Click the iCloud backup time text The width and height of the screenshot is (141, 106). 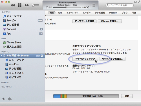81,68
